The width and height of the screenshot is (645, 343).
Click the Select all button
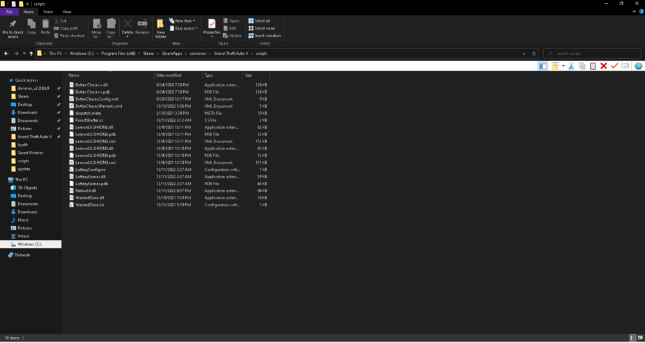click(259, 21)
